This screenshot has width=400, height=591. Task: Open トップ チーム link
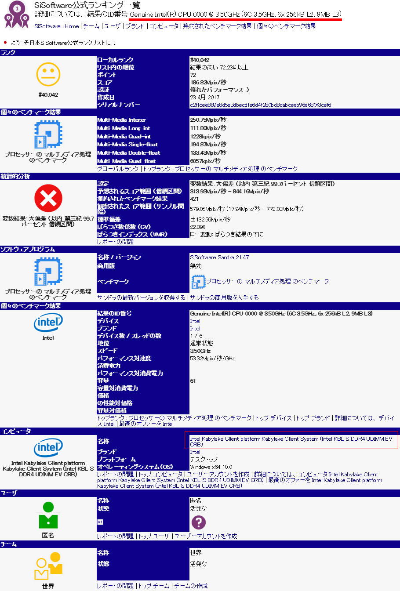point(154,586)
